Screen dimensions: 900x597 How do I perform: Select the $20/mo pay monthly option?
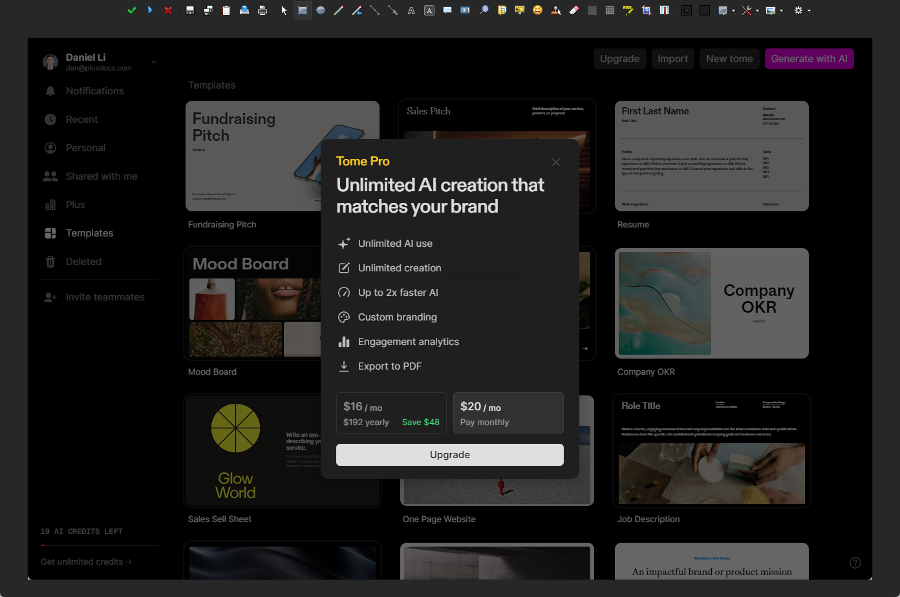coord(508,413)
